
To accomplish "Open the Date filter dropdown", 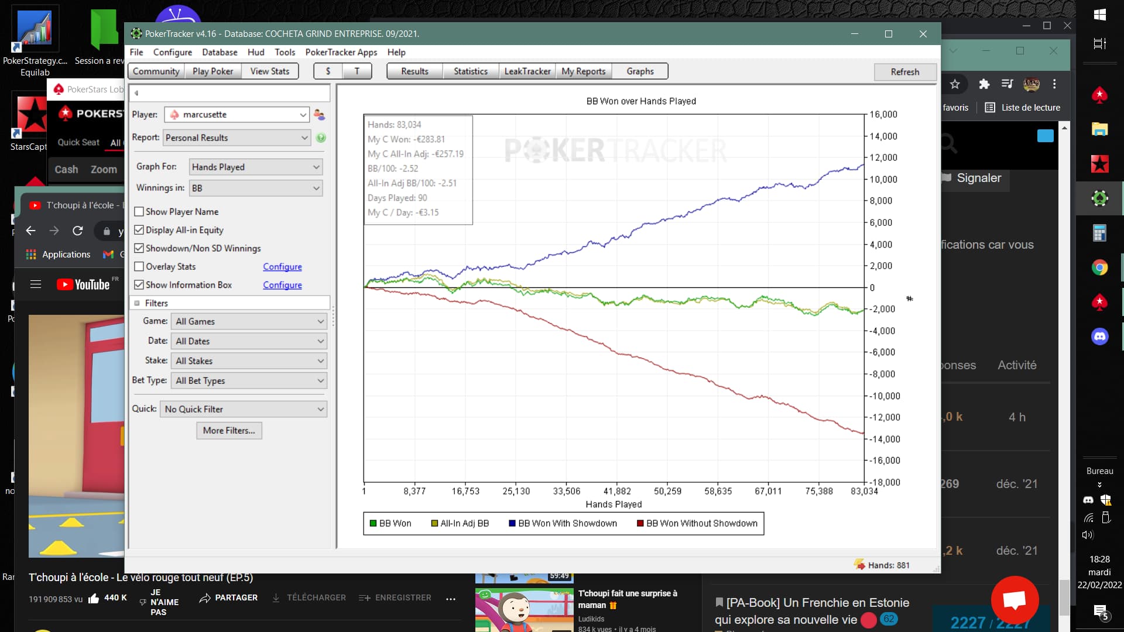I will (x=249, y=341).
